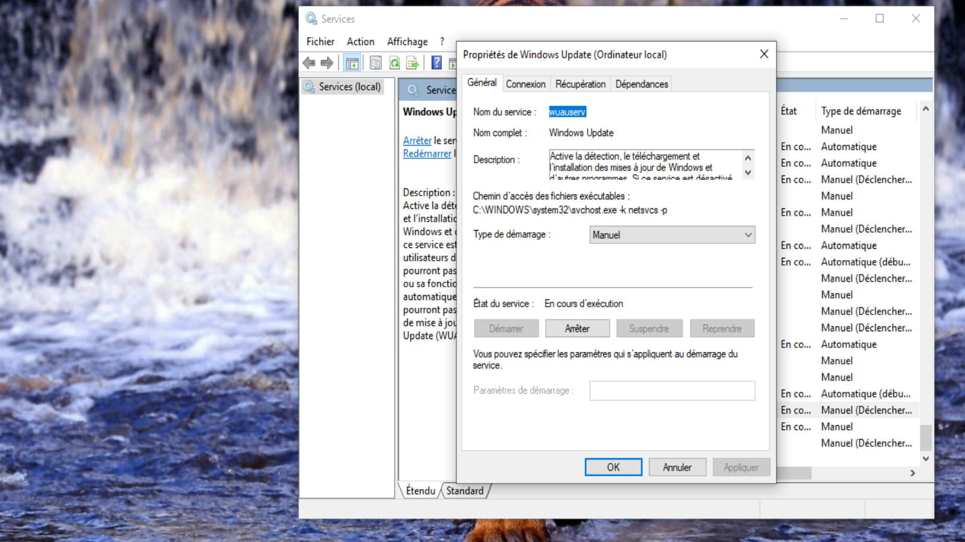Confirm the dialog with OK
Image resolution: width=965 pixels, height=542 pixels.
coord(613,467)
